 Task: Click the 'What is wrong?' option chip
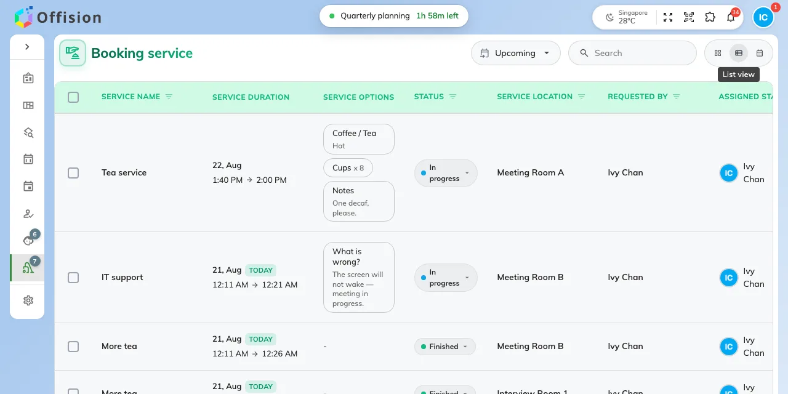[x=359, y=277]
